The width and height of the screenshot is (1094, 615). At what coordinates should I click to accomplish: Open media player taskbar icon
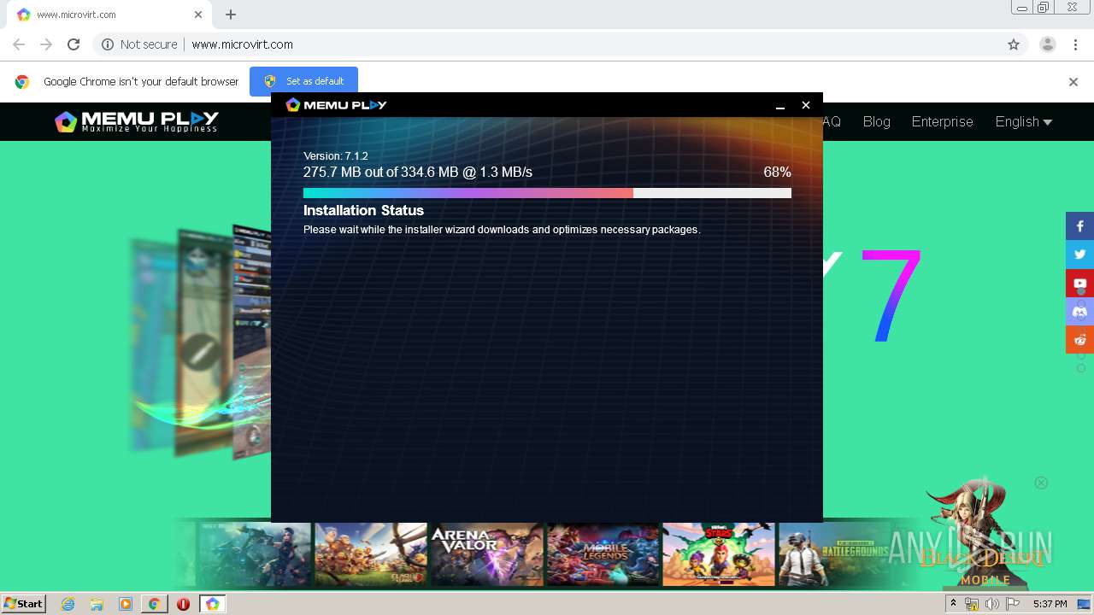pos(126,604)
